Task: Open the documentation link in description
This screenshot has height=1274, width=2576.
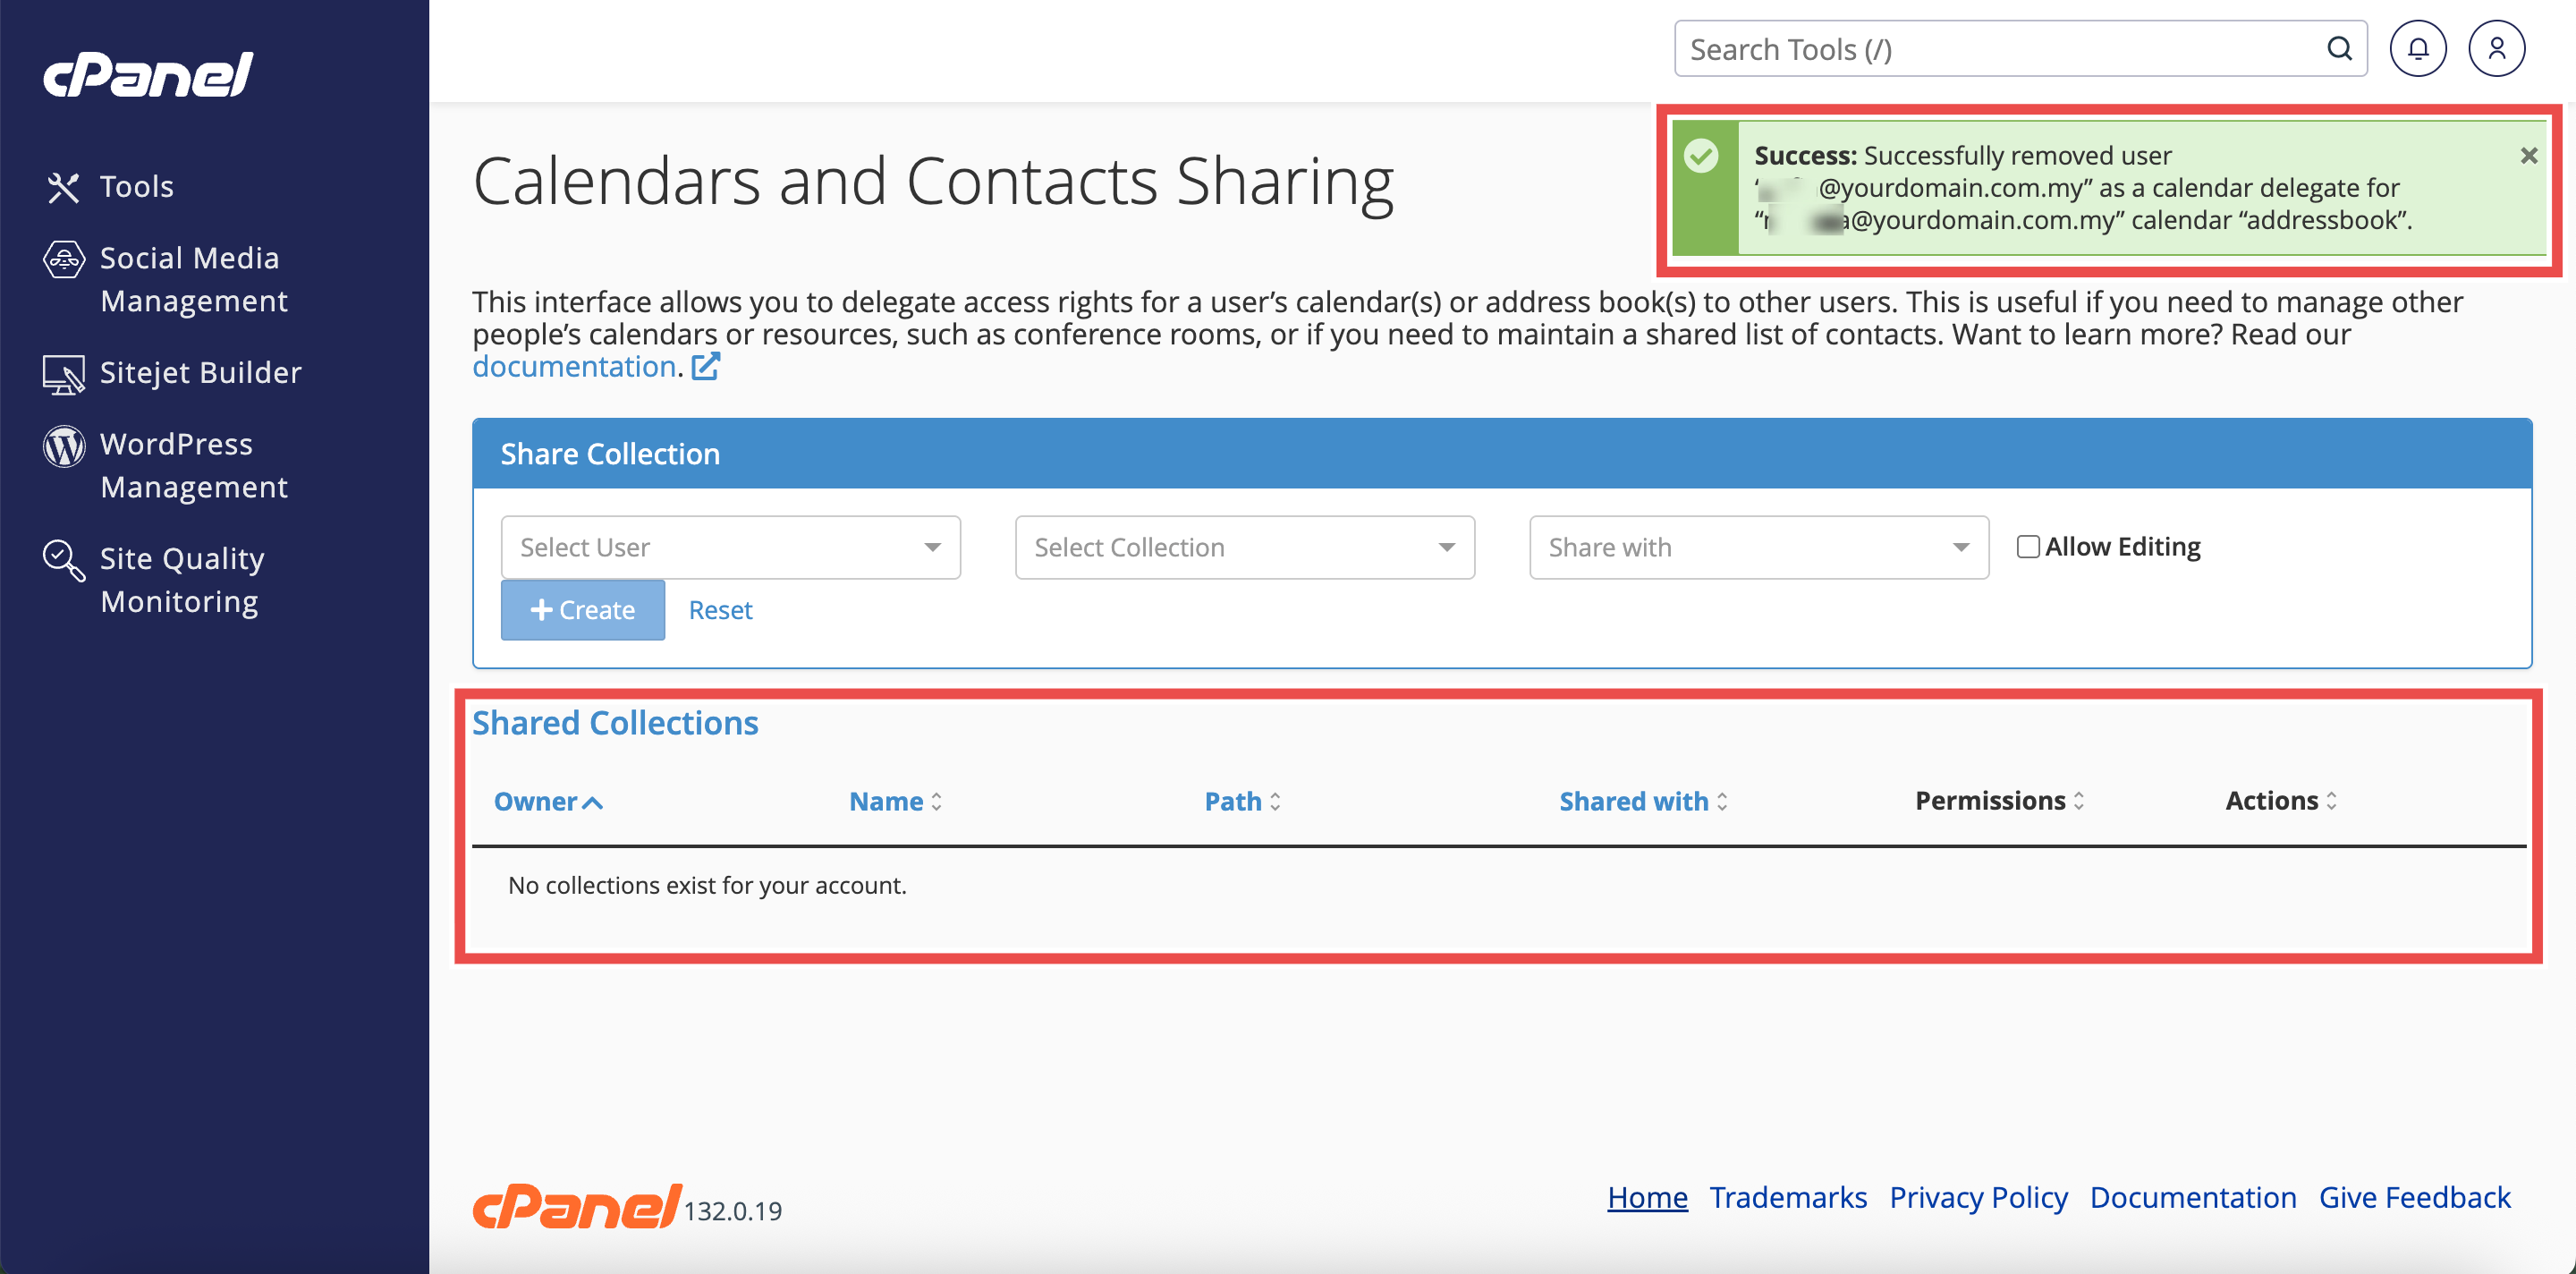Action: pyautogui.click(x=574, y=367)
